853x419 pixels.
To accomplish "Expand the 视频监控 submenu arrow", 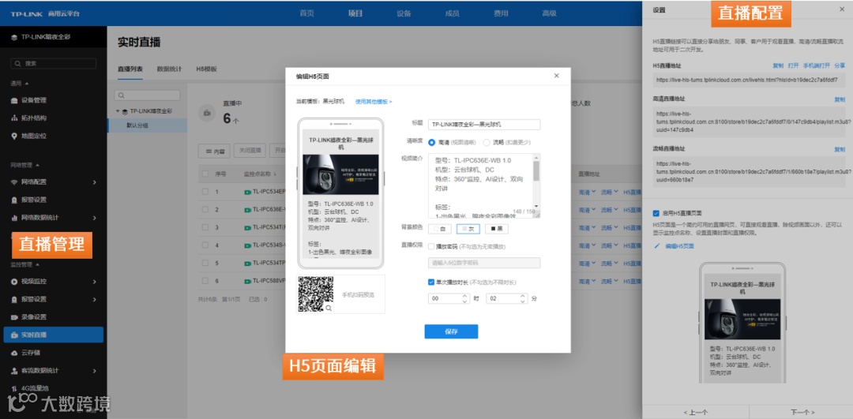I will pos(95,282).
